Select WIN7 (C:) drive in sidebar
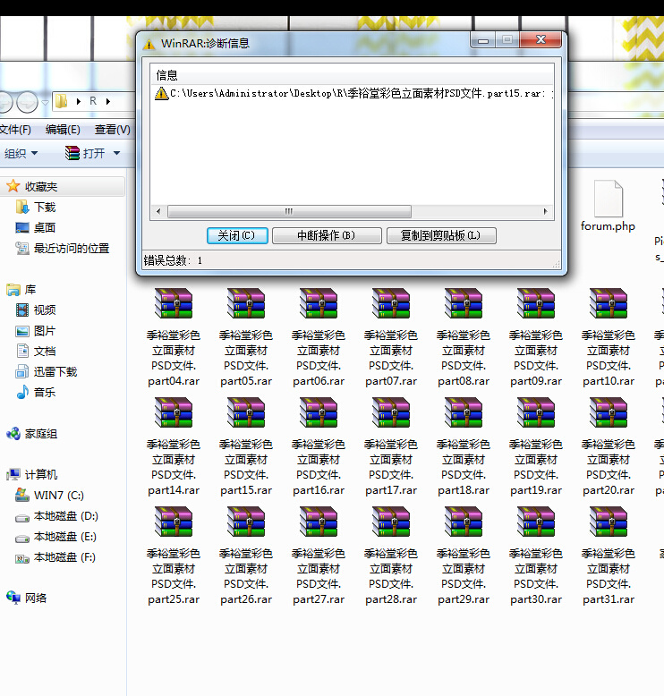The width and height of the screenshot is (664, 696). point(58,496)
